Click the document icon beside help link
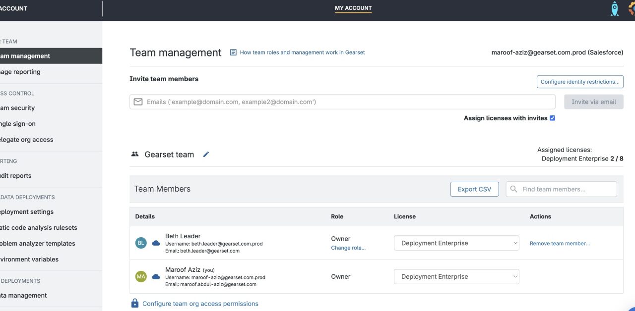Screen dimensions: 635x311 coord(233,52)
